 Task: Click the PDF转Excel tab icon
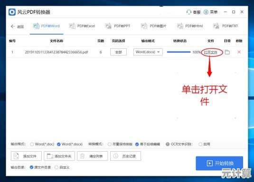[x=72, y=26]
